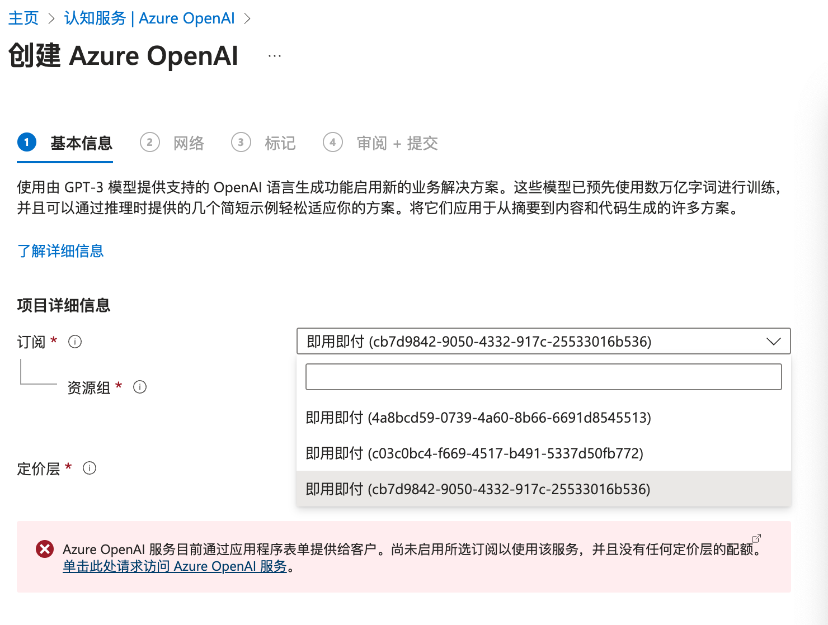Click the 订阅 field label
828x625 pixels.
point(31,342)
